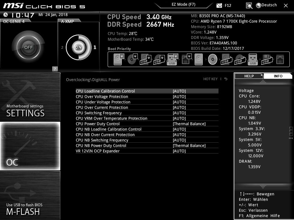
Task: Switch to the INFO tab
Action: pos(278,76)
